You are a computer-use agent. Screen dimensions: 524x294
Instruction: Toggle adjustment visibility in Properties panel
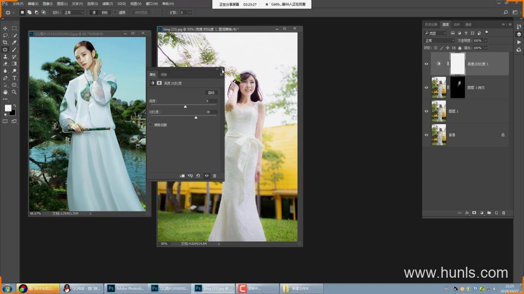(206, 176)
